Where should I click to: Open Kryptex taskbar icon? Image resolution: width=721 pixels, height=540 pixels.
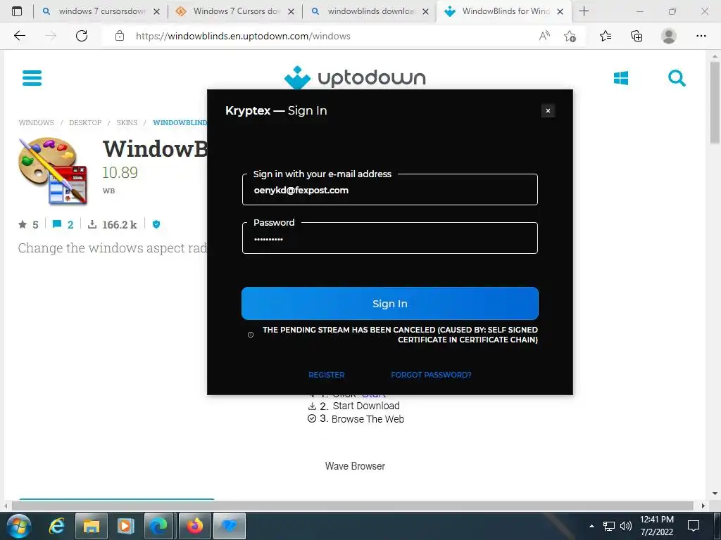pos(229,526)
